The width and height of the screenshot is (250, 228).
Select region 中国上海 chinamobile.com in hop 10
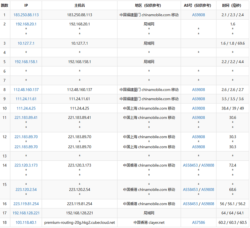pos(149,109)
